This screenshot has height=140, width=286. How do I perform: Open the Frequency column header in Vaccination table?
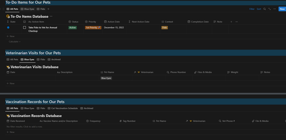(93, 121)
